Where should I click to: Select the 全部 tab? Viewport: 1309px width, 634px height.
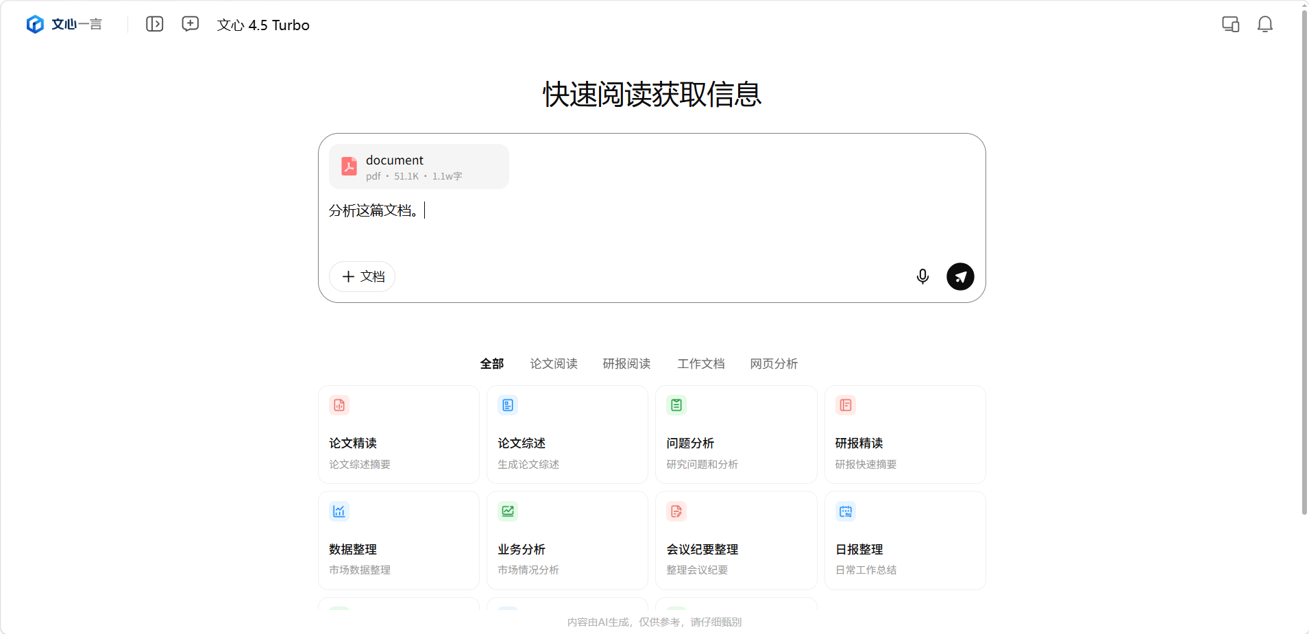point(491,364)
